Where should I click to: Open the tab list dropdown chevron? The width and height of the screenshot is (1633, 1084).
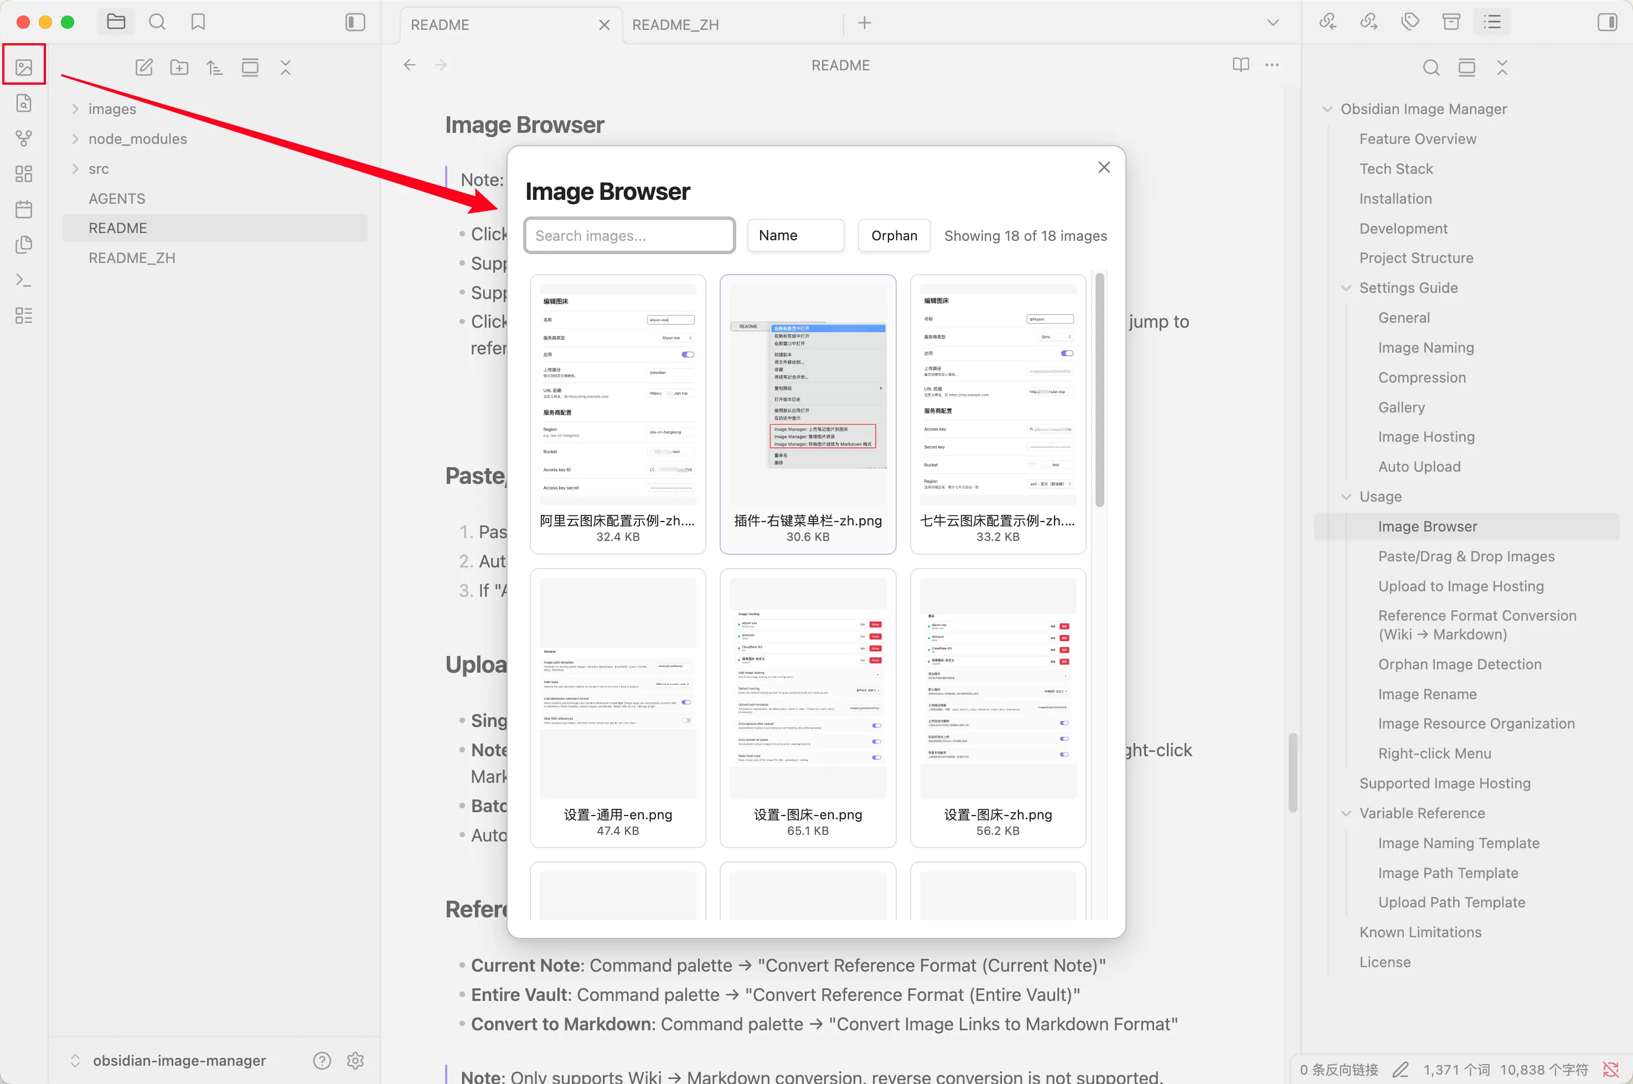pyautogui.click(x=1273, y=23)
